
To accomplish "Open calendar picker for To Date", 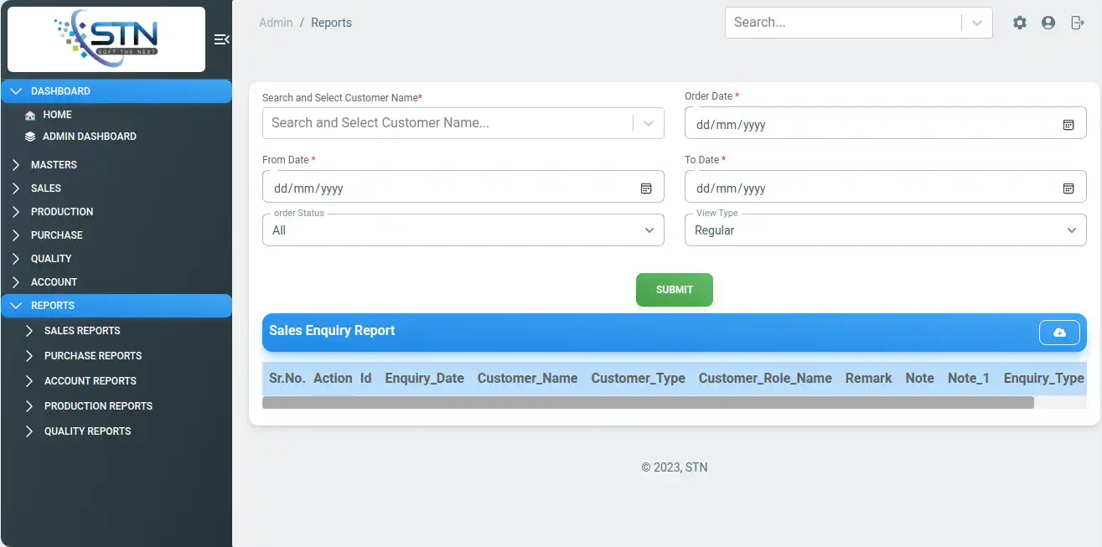I will (1068, 188).
